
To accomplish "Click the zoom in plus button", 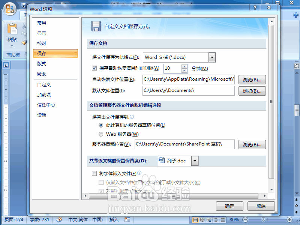I will click(x=289, y=220).
